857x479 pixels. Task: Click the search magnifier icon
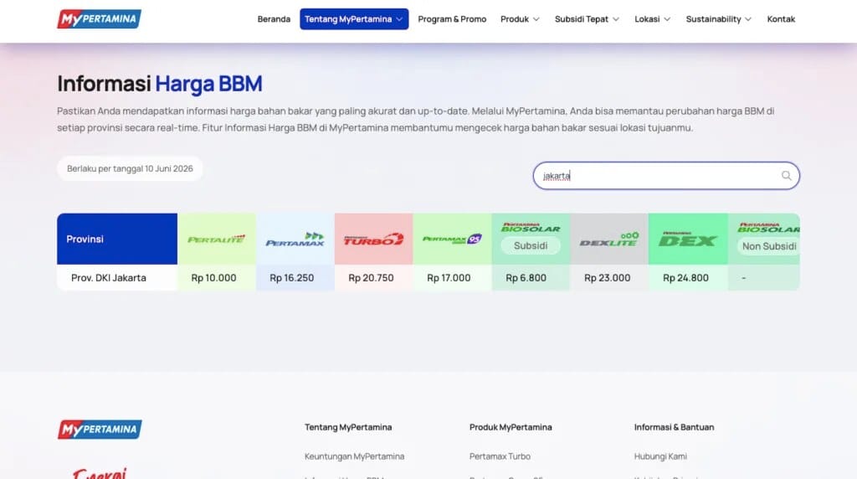pos(786,176)
